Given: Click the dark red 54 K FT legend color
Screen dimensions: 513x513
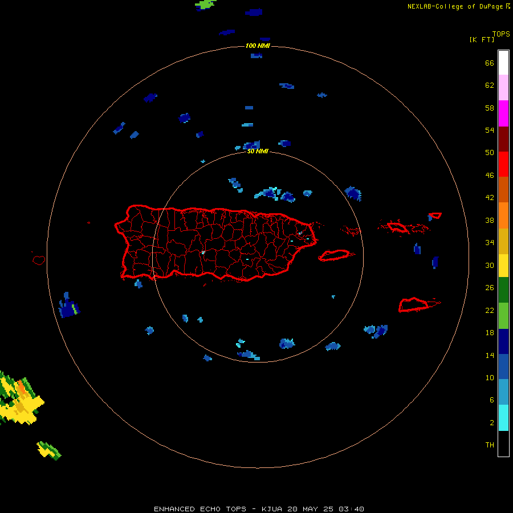Looking at the screenshot, I should coord(503,139).
